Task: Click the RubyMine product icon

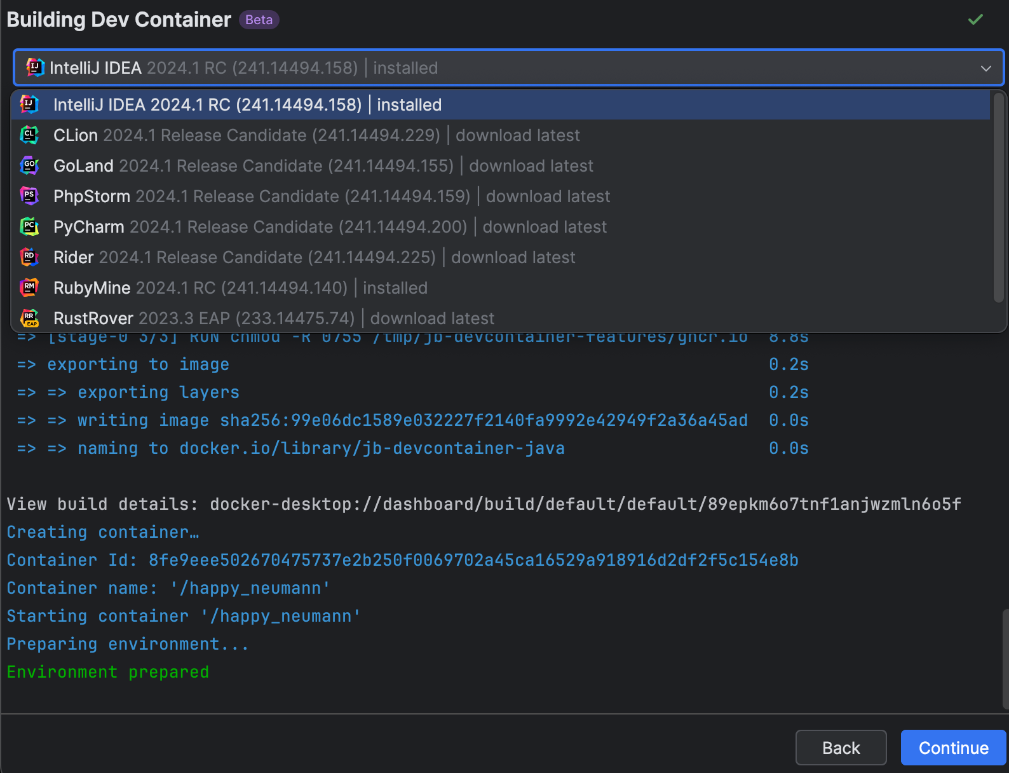Action: pyautogui.click(x=29, y=287)
